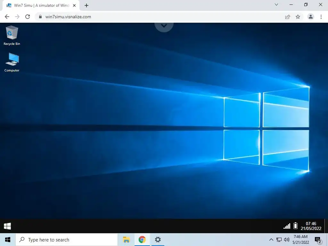
Task: Click the simulator's show desktop strip
Action: (326, 226)
